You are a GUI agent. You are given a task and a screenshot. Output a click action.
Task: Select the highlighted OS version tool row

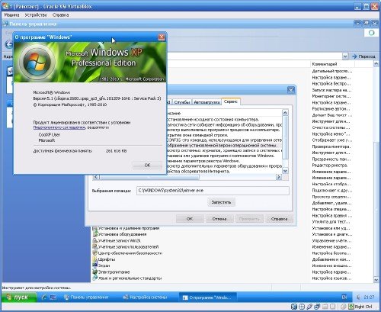224,146
